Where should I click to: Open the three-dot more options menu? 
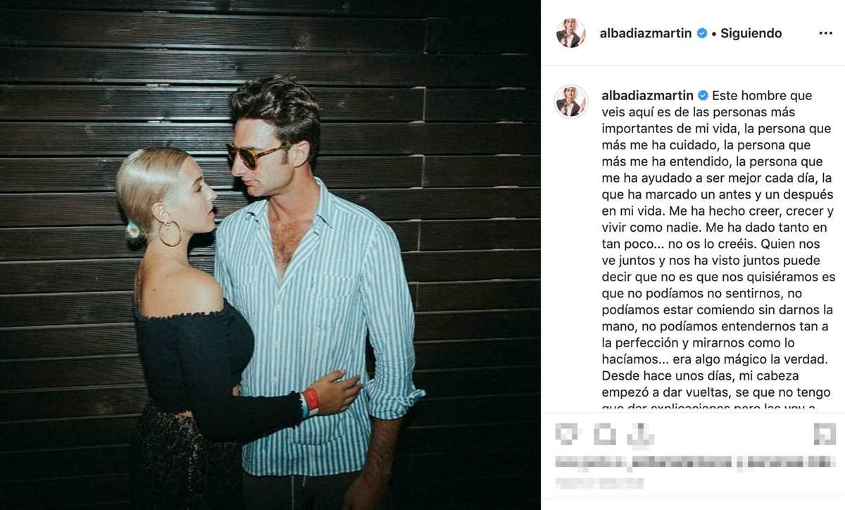pyautogui.click(x=826, y=33)
